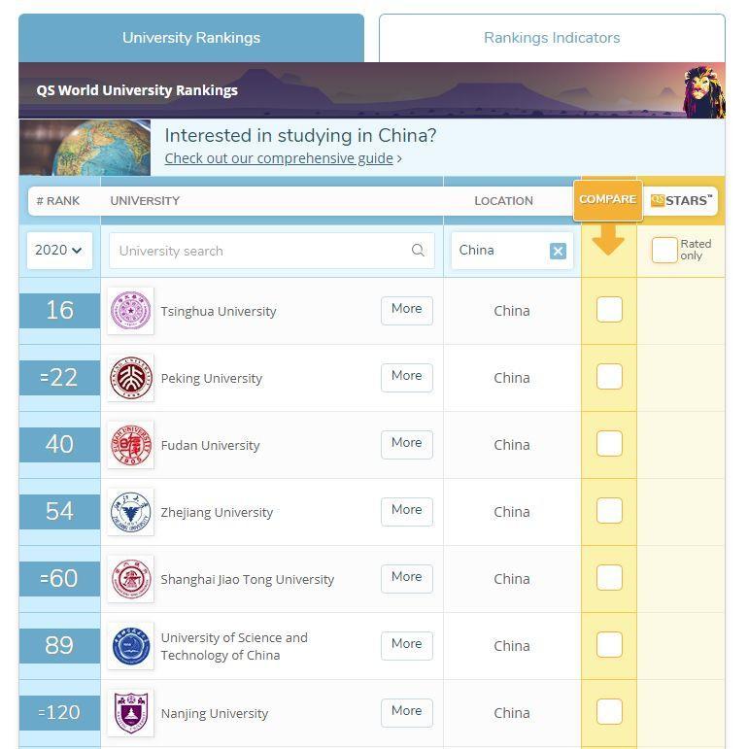Switch to Rankings Indicators tab
The height and width of the screenshot is (749, 748).
(x=552, y=38)
